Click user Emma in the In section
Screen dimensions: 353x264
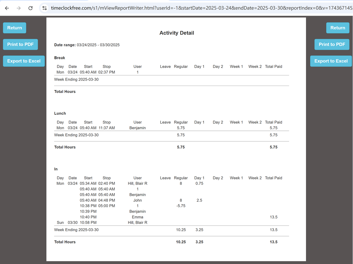click(138, 217)
